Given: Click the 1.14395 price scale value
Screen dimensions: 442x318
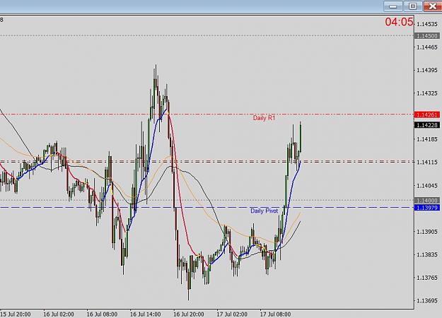Looking at the screenshot, I should 427,70.
